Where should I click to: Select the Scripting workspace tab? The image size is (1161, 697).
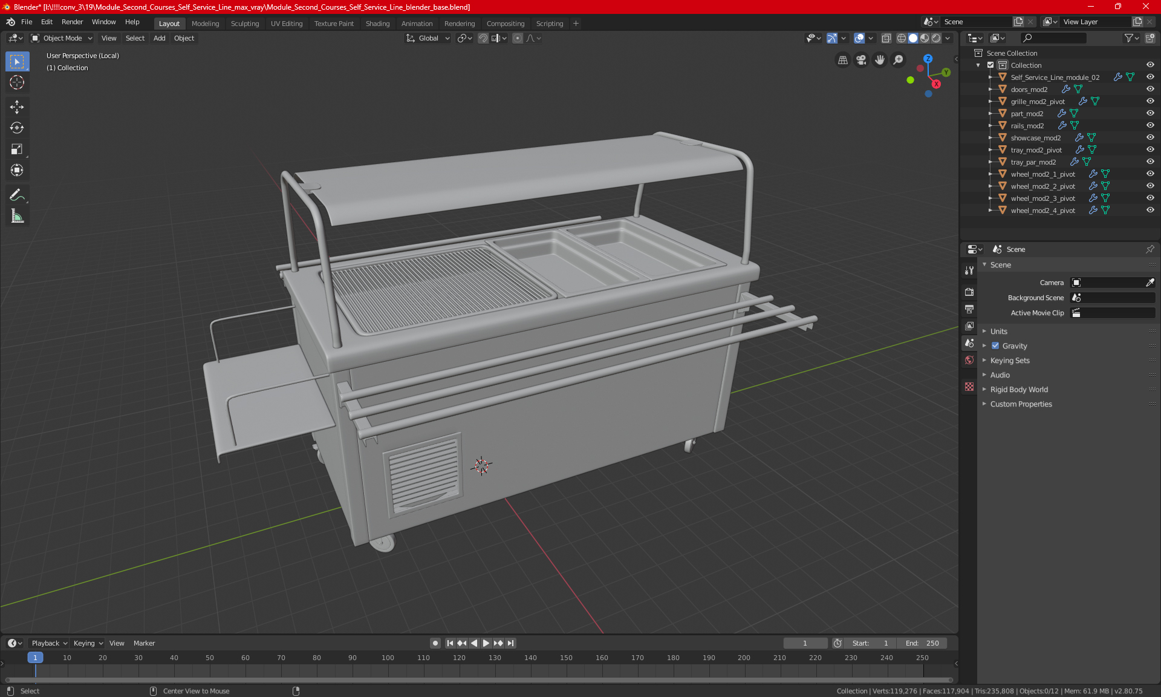point(549,22)
